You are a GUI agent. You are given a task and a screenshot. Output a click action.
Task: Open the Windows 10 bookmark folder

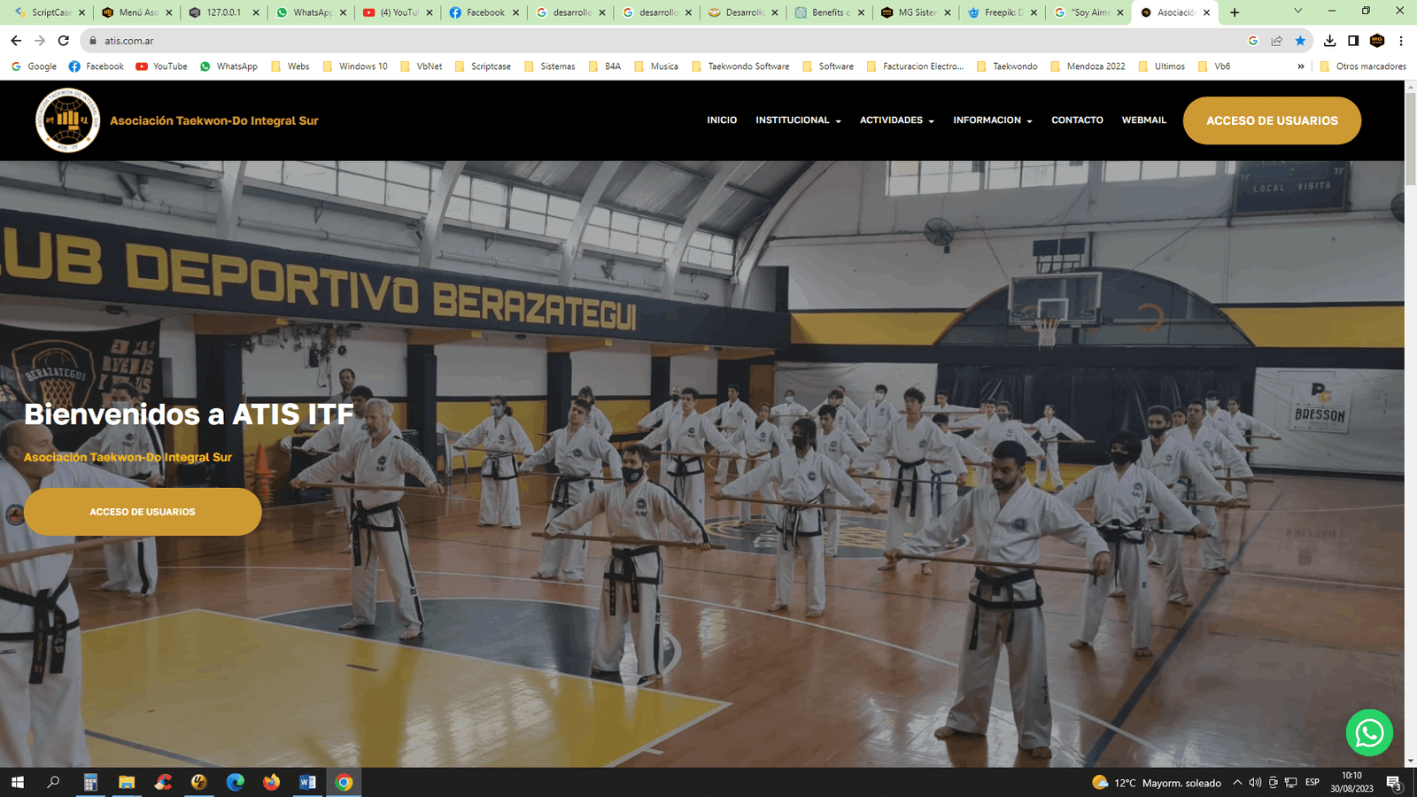pyautogui.click(x=355, y=66)
